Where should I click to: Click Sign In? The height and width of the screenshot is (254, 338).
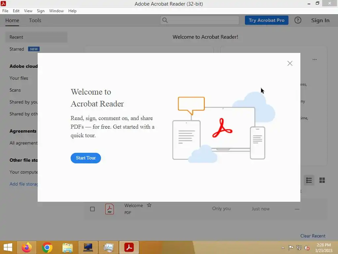click(320, 20)
